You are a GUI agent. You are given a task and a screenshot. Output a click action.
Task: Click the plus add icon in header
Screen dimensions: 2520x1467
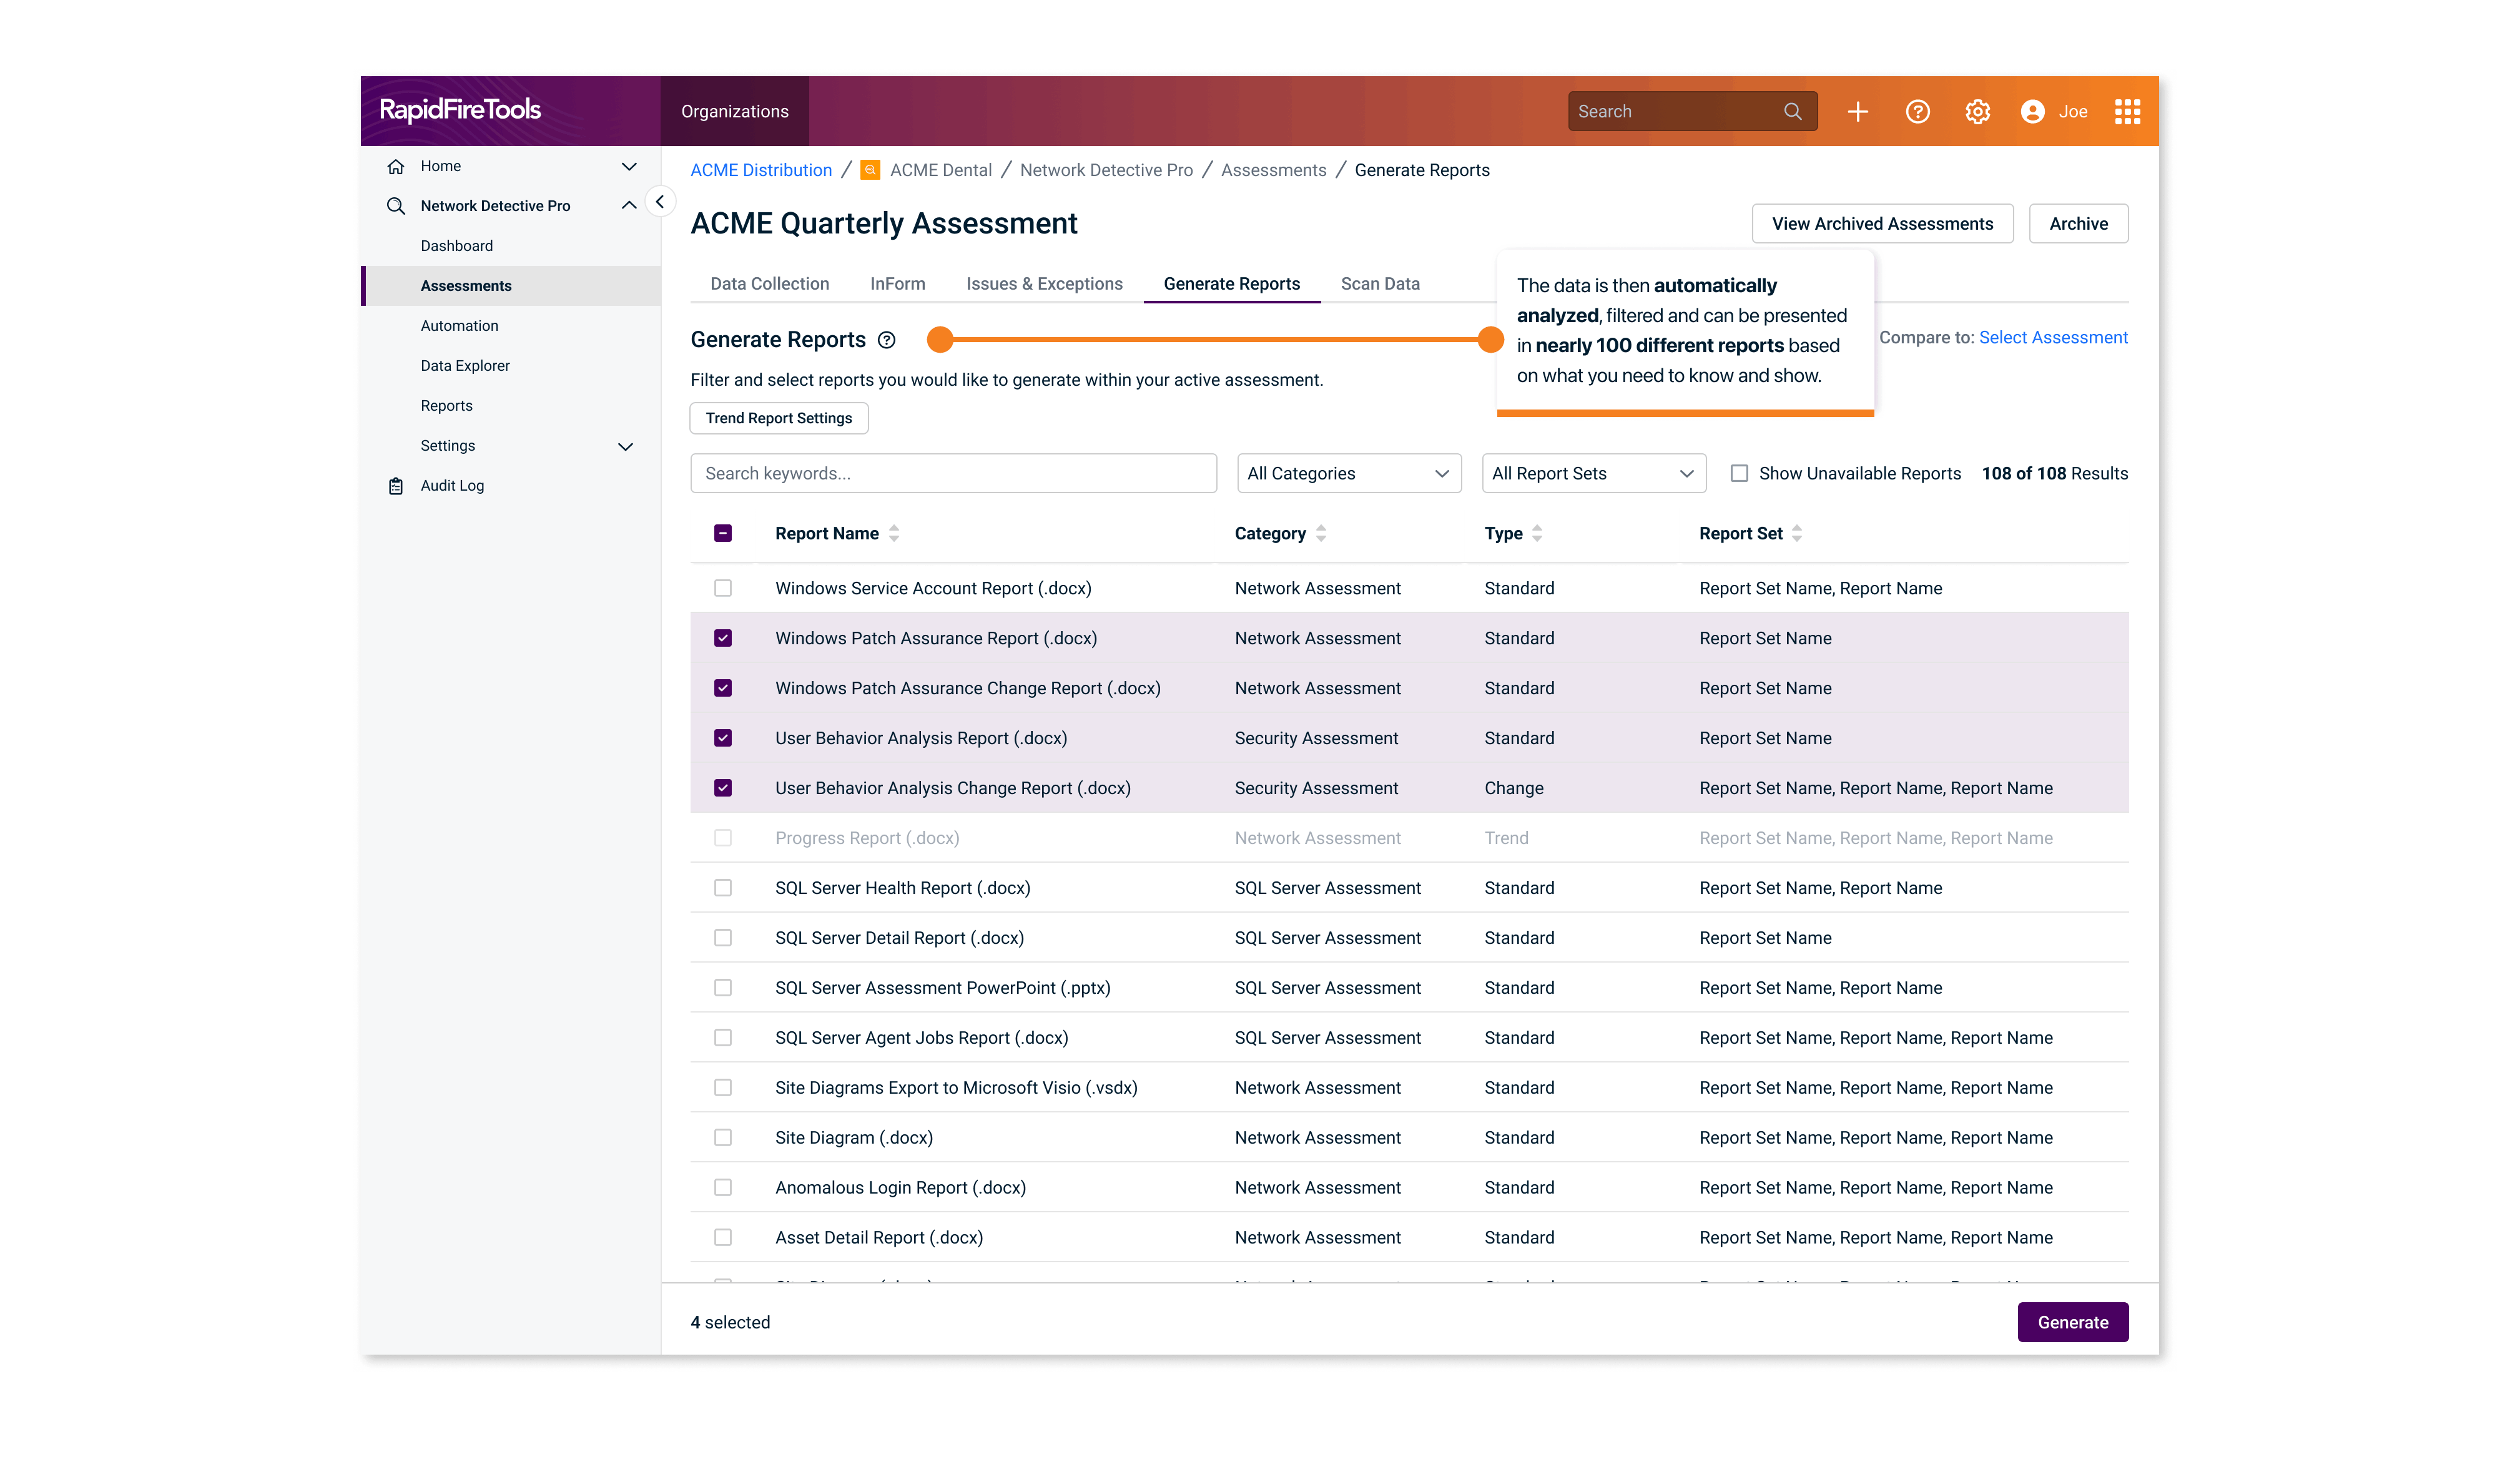1857,112
